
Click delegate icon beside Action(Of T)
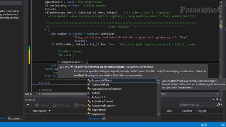89,97
